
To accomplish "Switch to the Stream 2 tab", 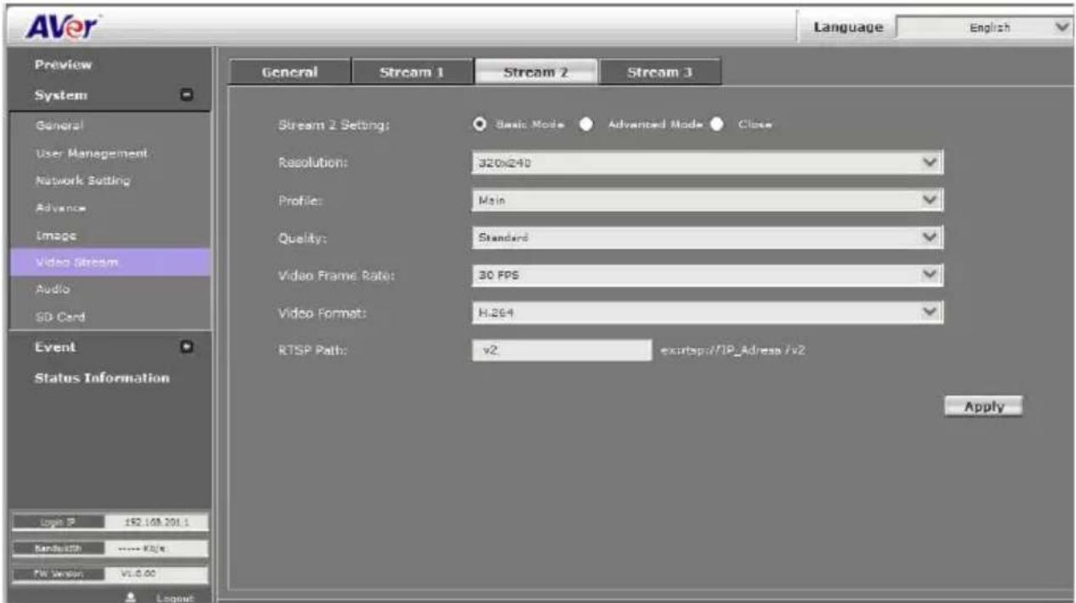I will pos(536,72).
